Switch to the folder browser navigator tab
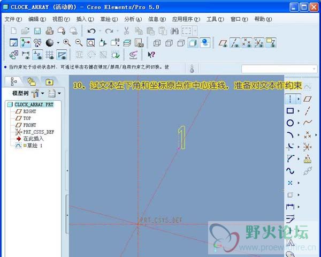Screen dimensions: 321x257 pyautogui.click(x=32, y=81)
